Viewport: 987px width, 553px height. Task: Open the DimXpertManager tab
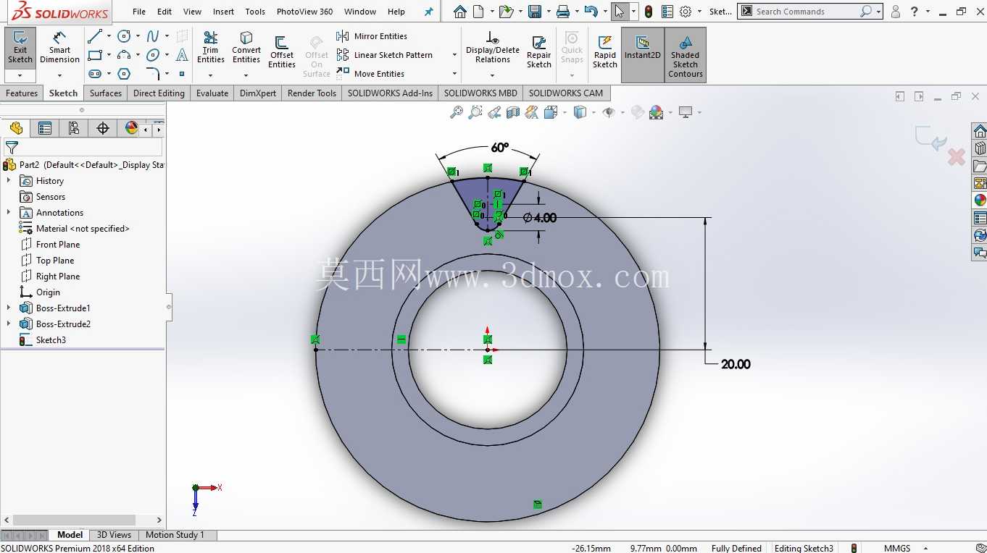(x=103, y=128)
